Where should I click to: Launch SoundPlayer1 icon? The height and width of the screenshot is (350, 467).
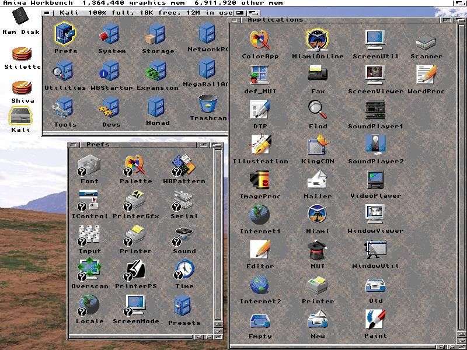click(375, 110)
